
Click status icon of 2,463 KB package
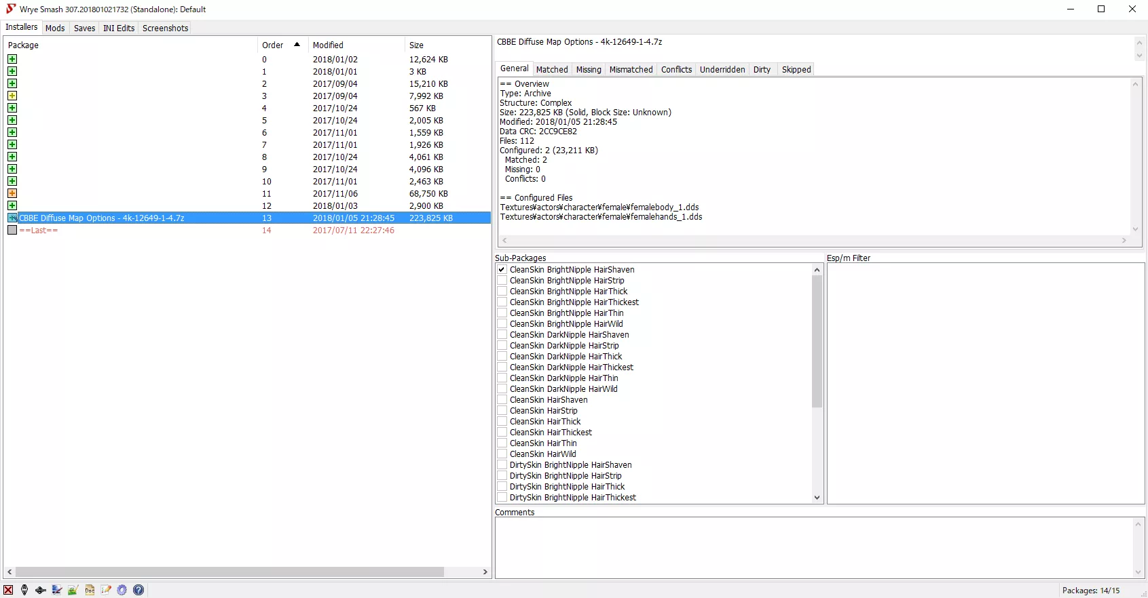pyautogui.click(x=12, y=181)
